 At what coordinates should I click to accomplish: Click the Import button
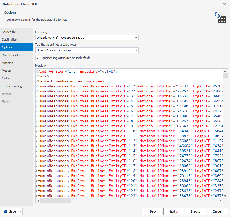195,211
